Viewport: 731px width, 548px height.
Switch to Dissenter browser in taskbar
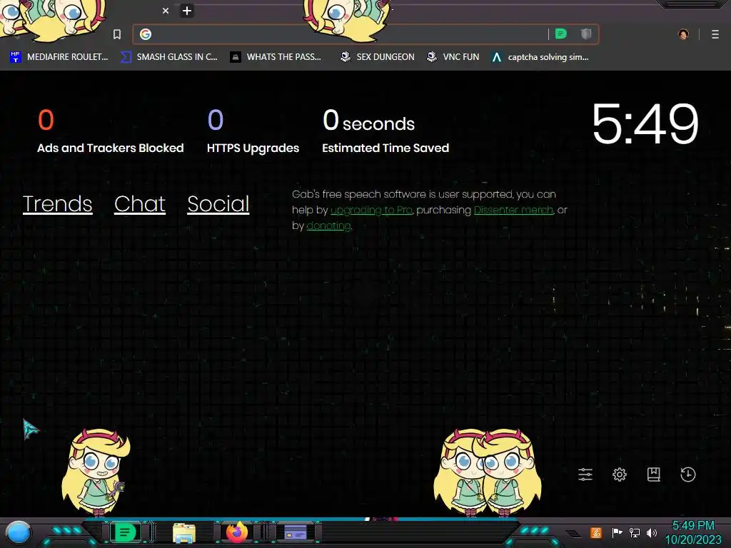[x=125, y=532]
